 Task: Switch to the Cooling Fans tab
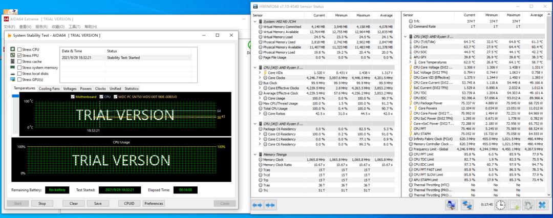point(49,89)
